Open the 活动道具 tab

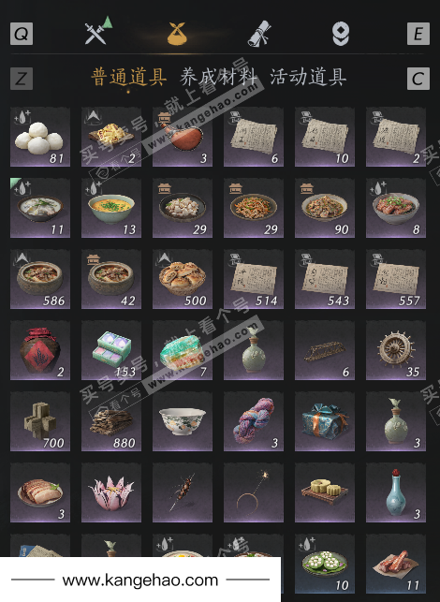[x=308, y=77]
